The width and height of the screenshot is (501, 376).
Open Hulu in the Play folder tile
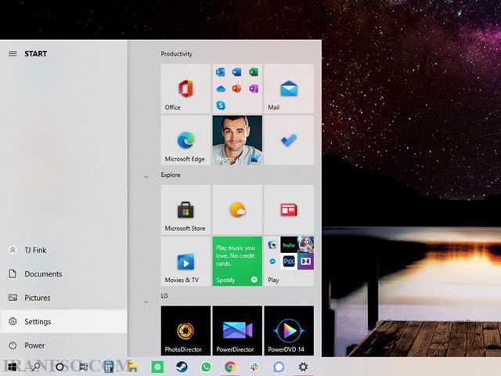coord(289,245)
